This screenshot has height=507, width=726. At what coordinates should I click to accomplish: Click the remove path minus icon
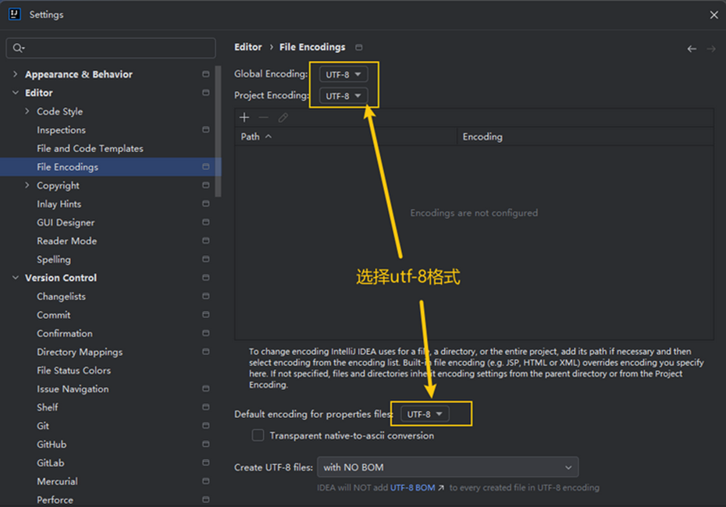point(263,118)
